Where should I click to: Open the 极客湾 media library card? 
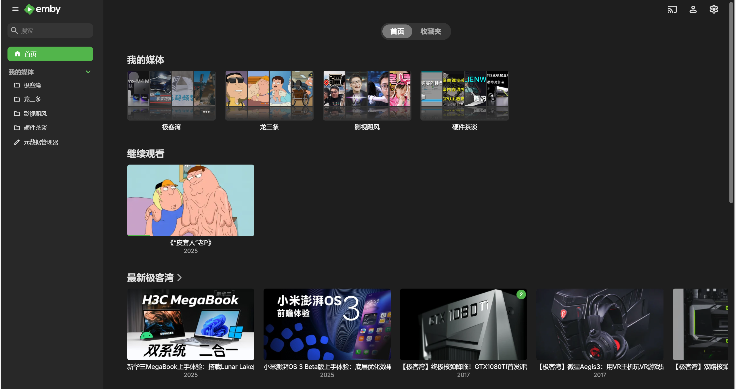(x=171, y=96)
